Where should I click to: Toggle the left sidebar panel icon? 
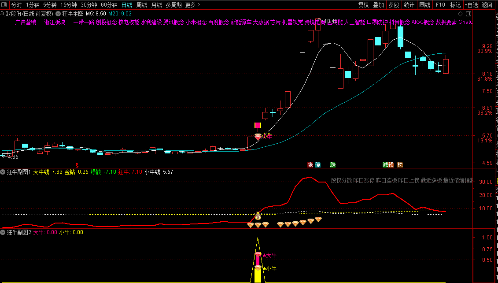(x=4, y=5)
